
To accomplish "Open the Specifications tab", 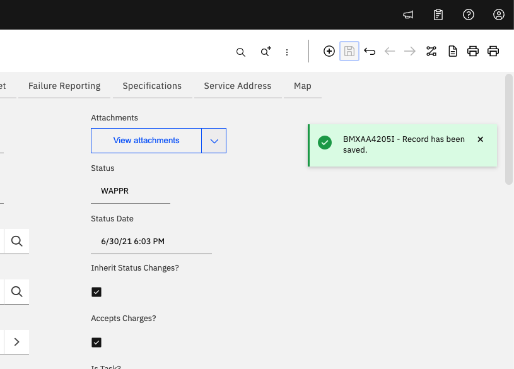I will (152, 86).
